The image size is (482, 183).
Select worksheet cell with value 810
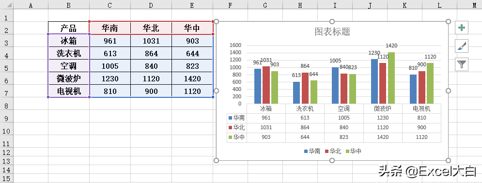coord(110,91)
